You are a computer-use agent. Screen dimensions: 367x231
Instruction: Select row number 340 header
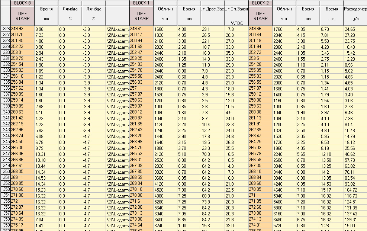point(5,112)
